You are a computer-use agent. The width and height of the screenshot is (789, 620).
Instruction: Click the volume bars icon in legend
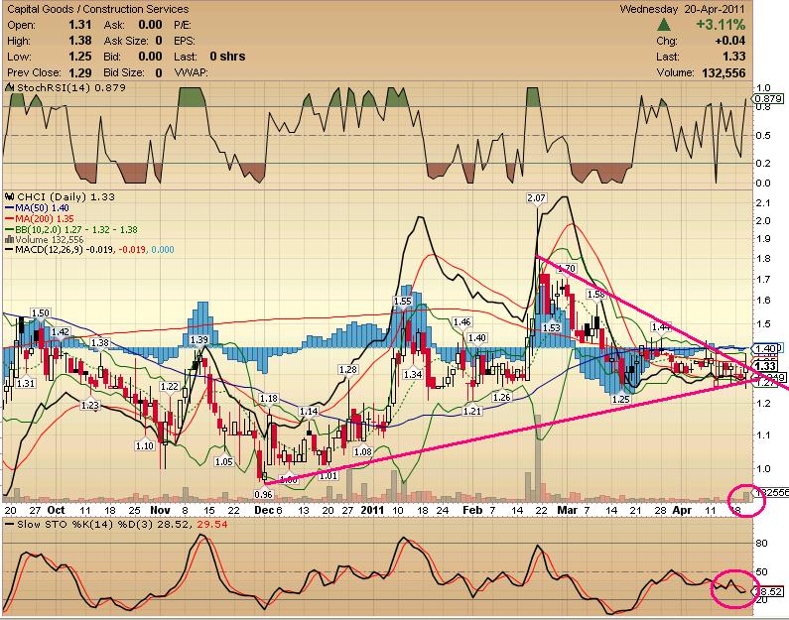[10, 240]
